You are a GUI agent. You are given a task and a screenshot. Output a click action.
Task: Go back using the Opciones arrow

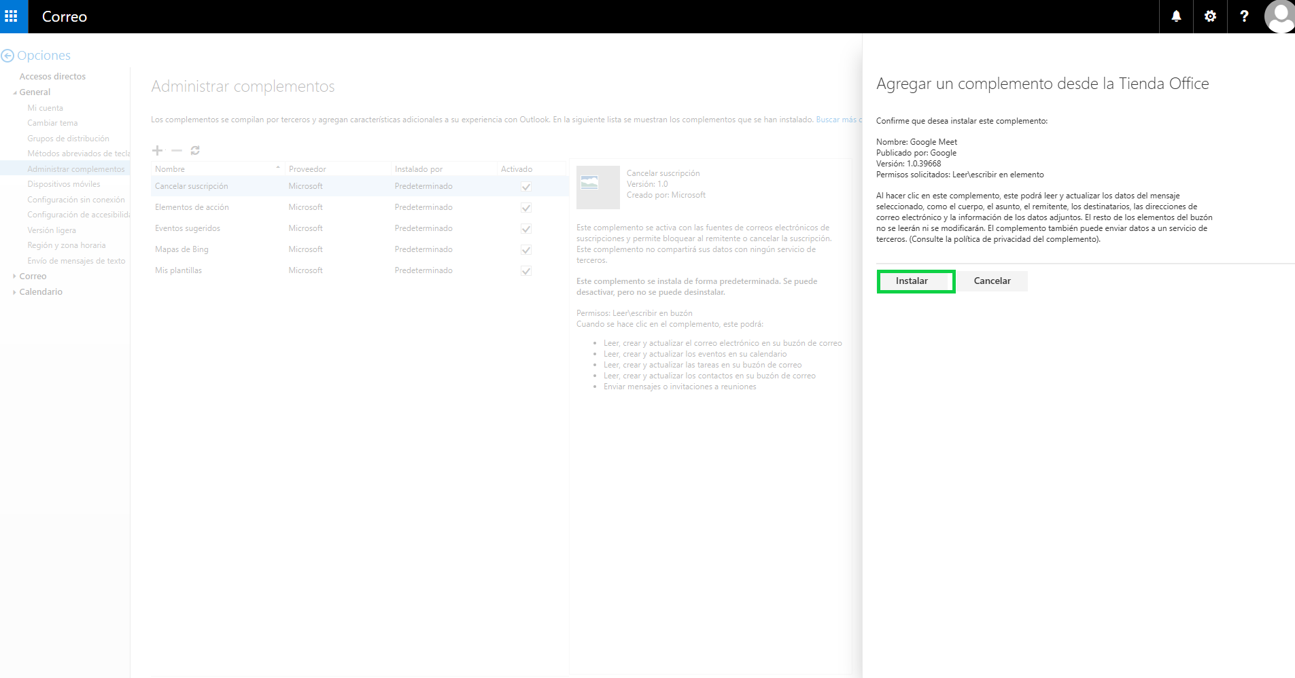[x=7, y=56]
